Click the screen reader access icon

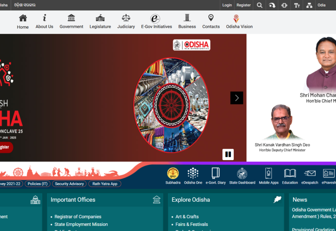pyautogui.click(x=272, y=5)
